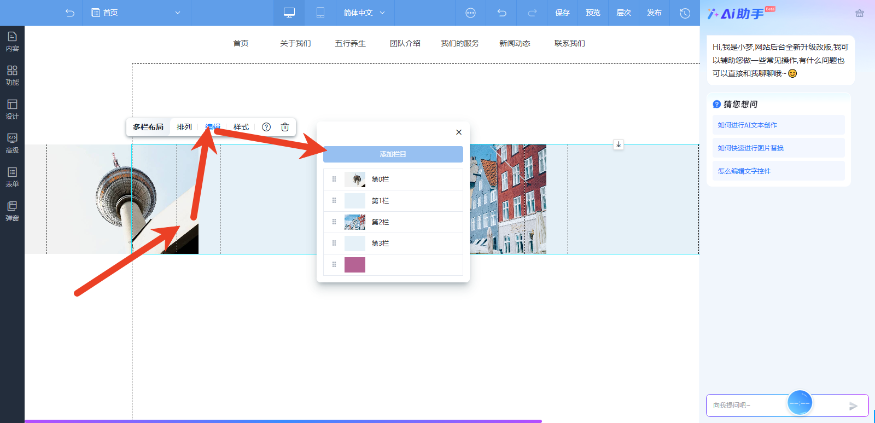Select the 编辑 tab in layout toolbar
This screenshot has width=875, height=423.
tap(213, 127)
